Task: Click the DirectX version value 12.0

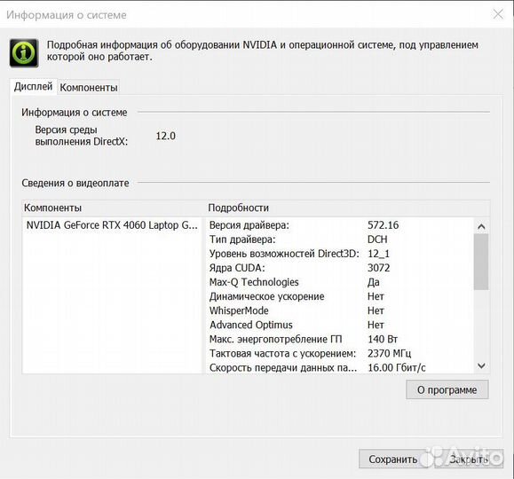Action: click(x=165, y=136)
